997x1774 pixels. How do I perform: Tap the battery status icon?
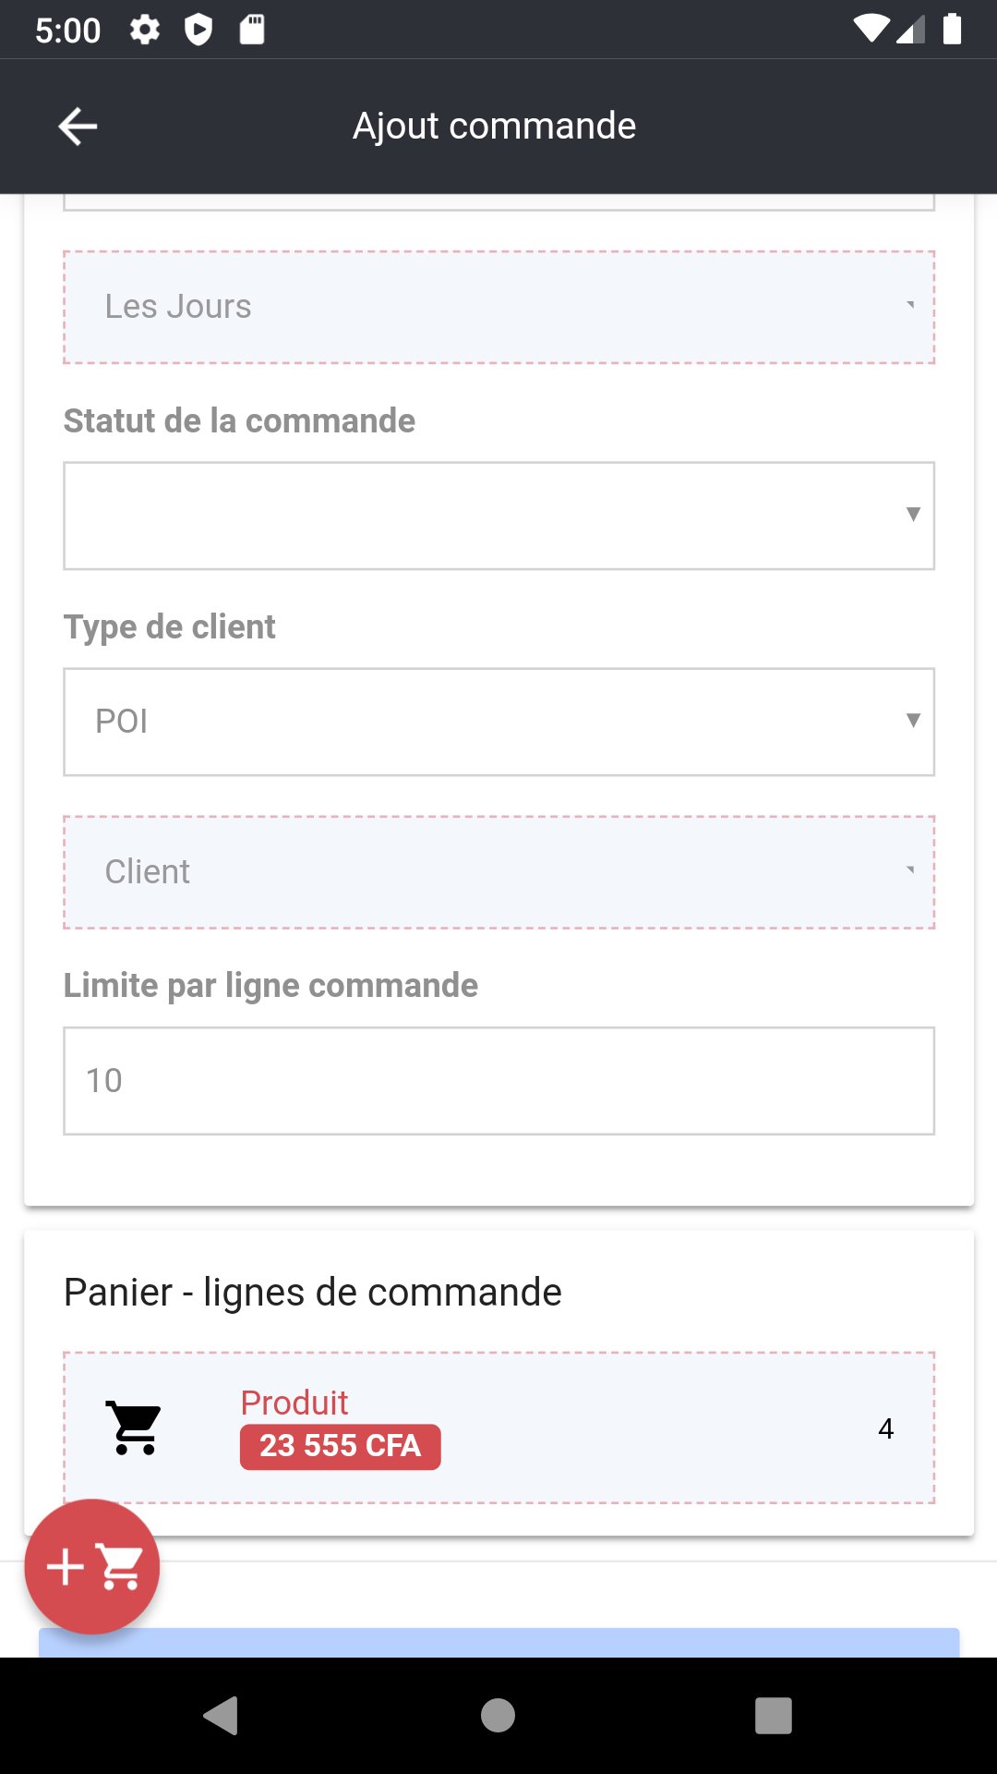coord(952,30)
